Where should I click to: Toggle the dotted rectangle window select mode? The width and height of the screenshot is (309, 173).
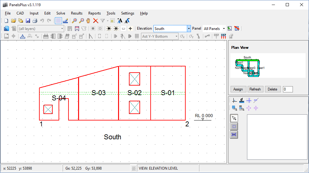coord(234,126)
